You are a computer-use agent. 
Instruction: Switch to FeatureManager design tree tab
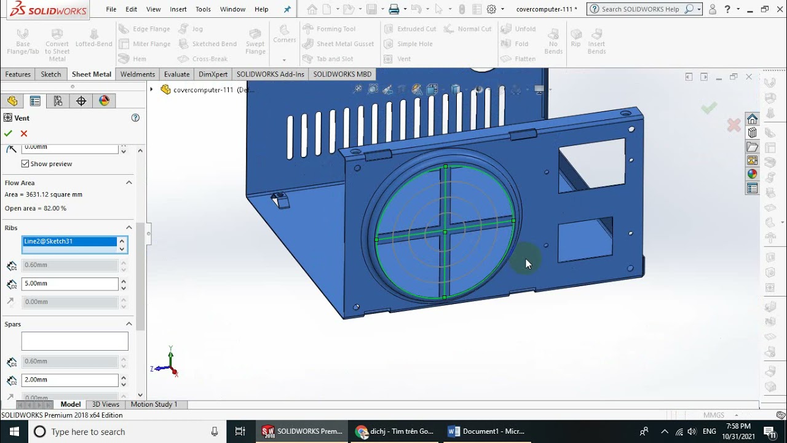point(12,101)
